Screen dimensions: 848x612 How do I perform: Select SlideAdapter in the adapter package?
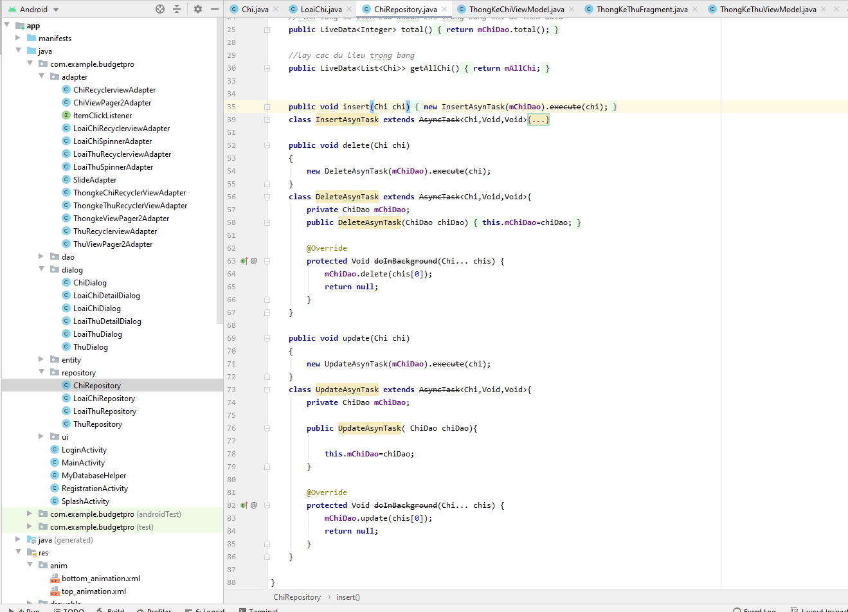[95, 179]
